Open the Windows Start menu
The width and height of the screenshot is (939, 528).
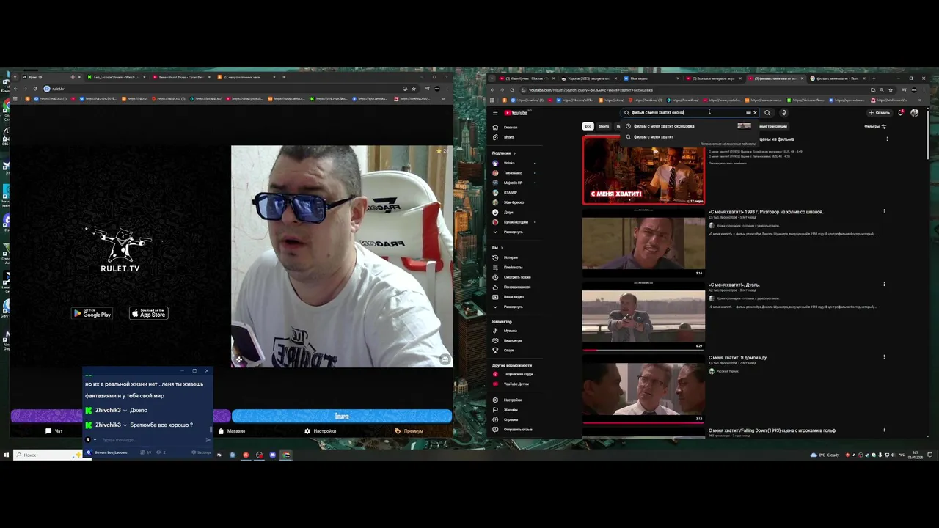[6, 455]
